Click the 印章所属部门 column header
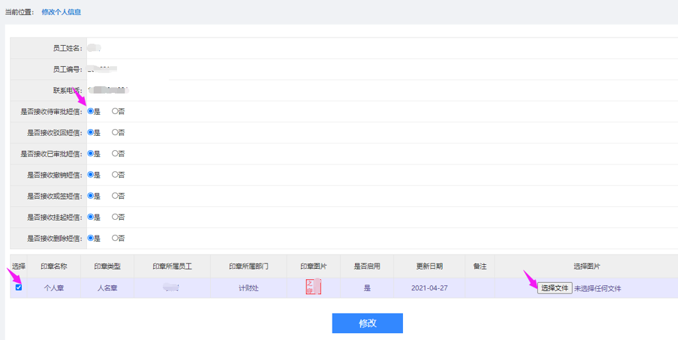Image resolution: width=678 pixels, height=340 pixels. point(248,267)
